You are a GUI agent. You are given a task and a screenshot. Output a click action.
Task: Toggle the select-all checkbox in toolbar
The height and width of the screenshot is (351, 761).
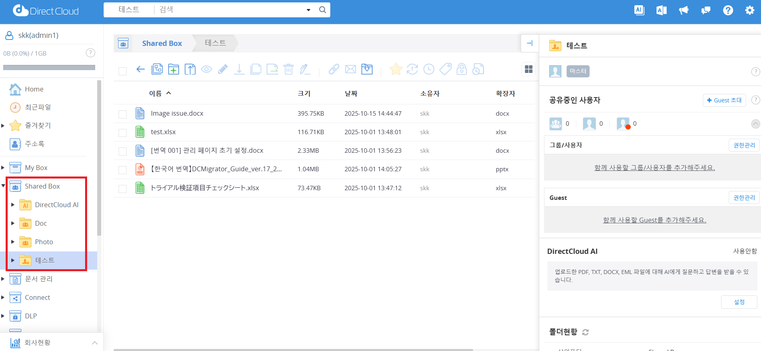point(123,71)
